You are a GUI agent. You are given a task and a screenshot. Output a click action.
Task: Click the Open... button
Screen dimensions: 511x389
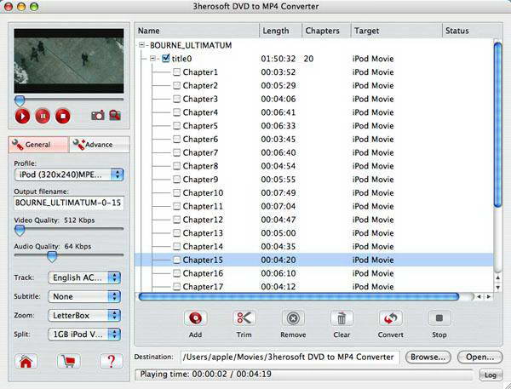(479, 357)
